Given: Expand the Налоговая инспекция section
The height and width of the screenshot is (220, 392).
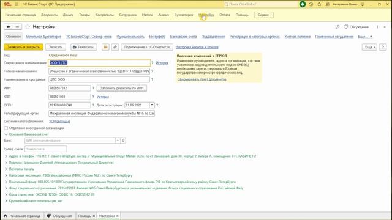Looking at the screenshot, I should 6,175.
